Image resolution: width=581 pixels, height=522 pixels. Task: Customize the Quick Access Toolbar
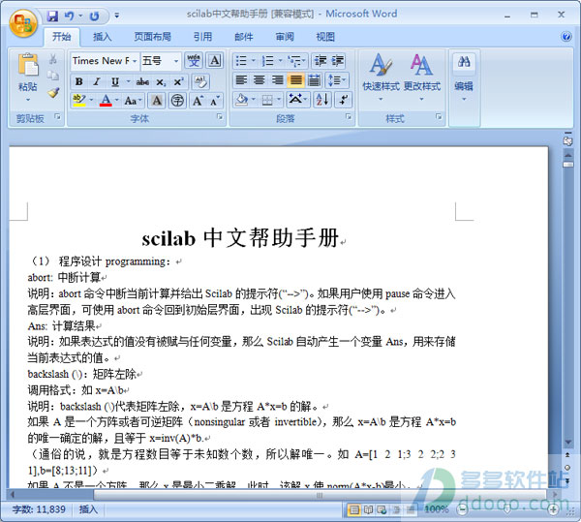(117, 15)
